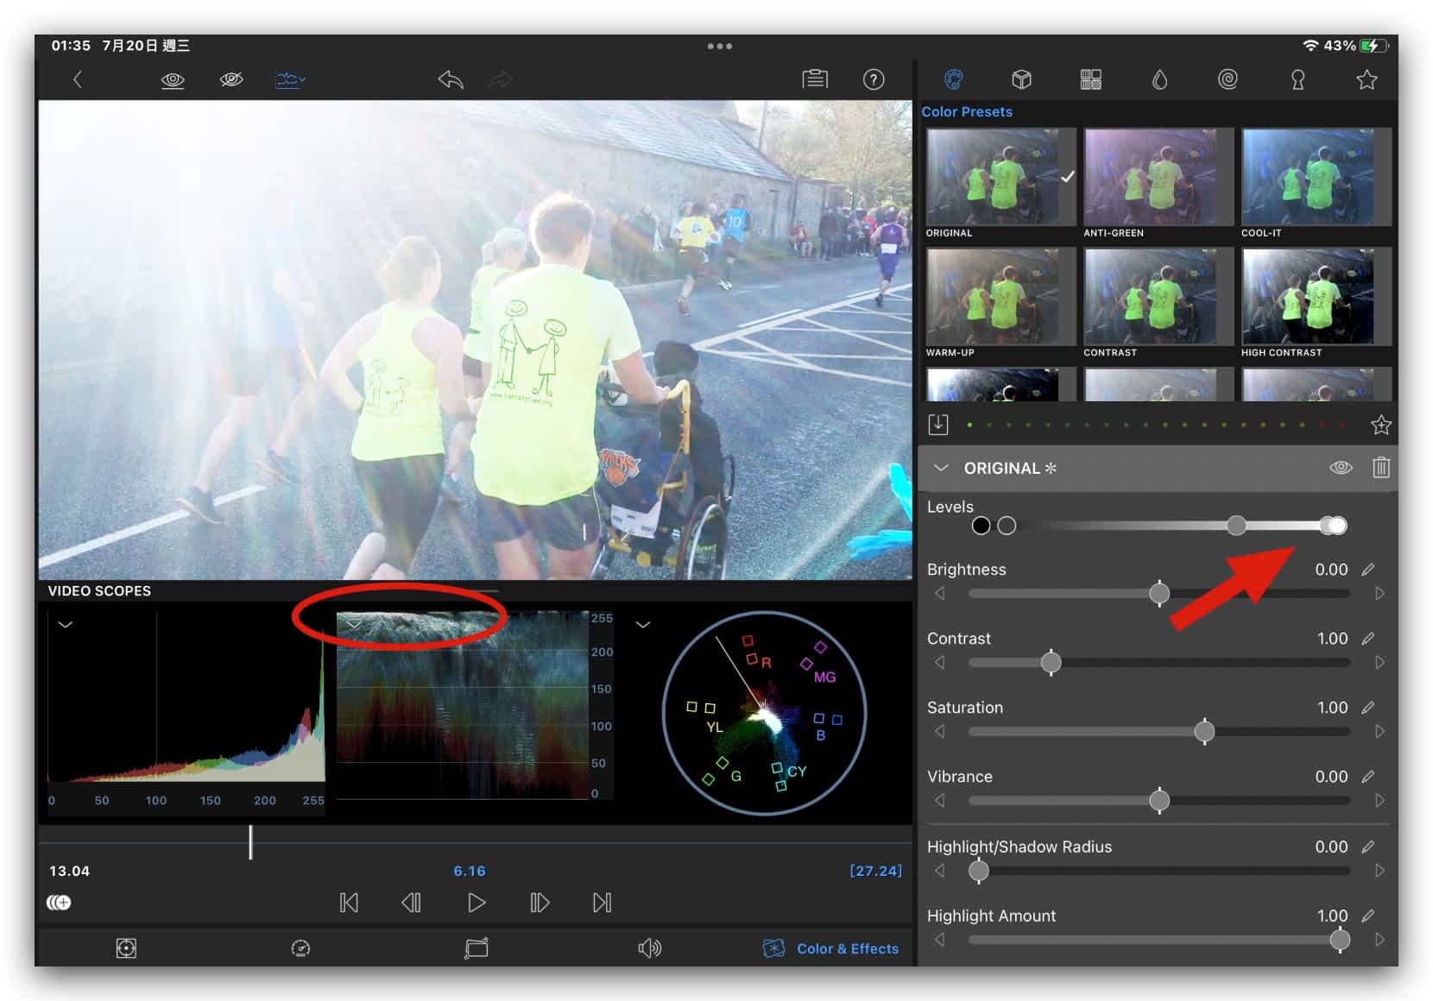Switch to Color & Effects tab
Screen dimensions: 1433x1001
click(x=830, y=948)
